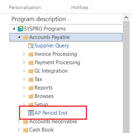
Task: Click the Accounts Payable folder icon
Action: pyautogui.click(x=26, y=37)
